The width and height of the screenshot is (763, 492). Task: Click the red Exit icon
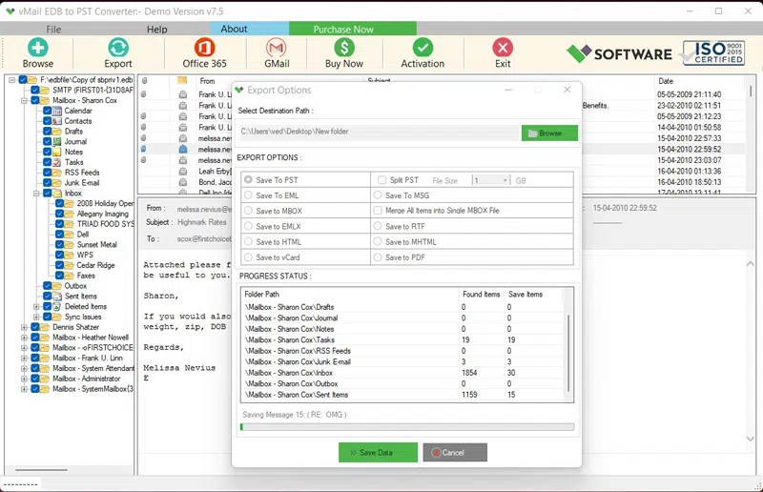503,48
